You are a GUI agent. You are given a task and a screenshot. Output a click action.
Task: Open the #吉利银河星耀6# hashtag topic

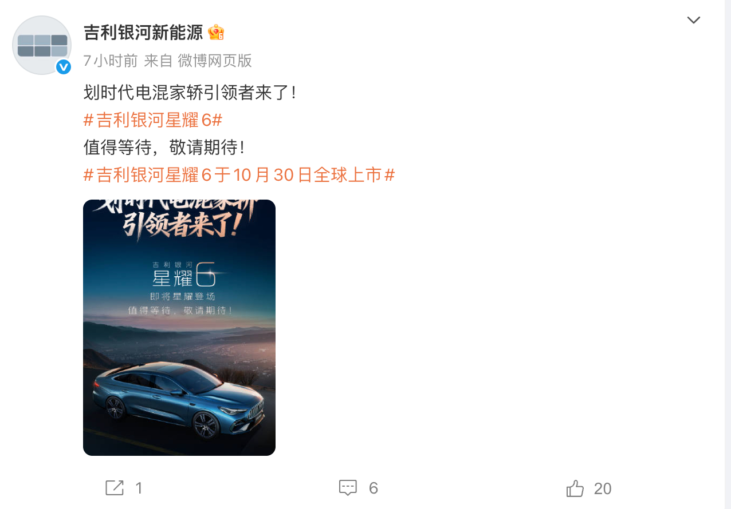tap(153, 120)
